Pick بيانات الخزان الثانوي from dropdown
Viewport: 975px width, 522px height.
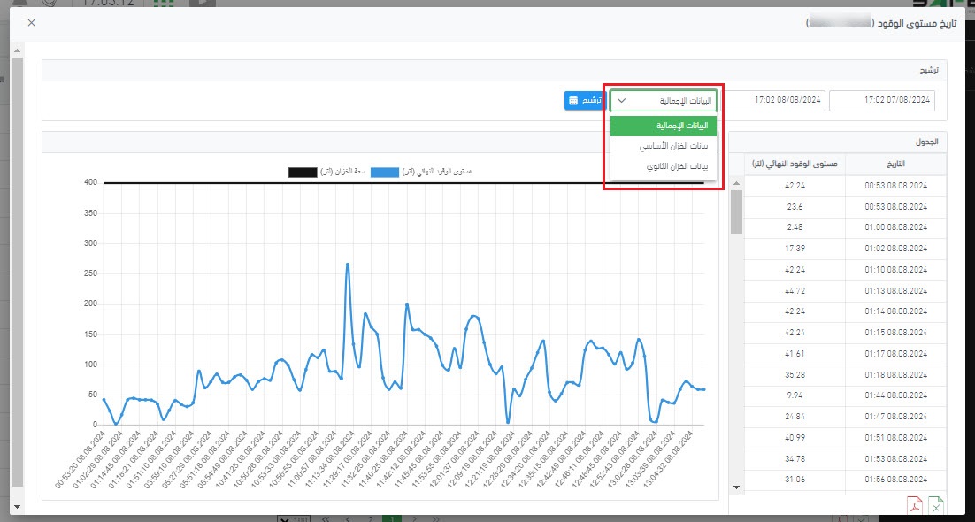pos(664,166)
